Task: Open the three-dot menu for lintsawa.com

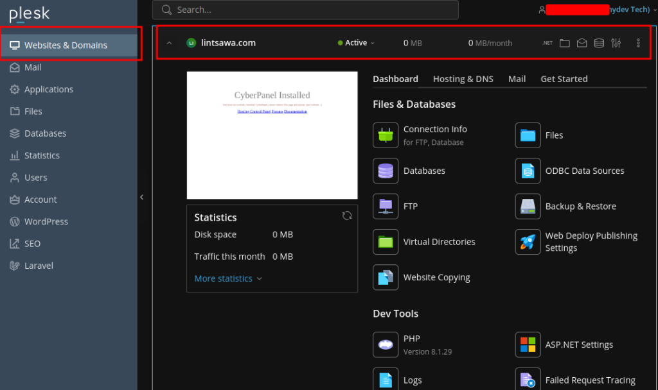Action: (x=638, y=43)
